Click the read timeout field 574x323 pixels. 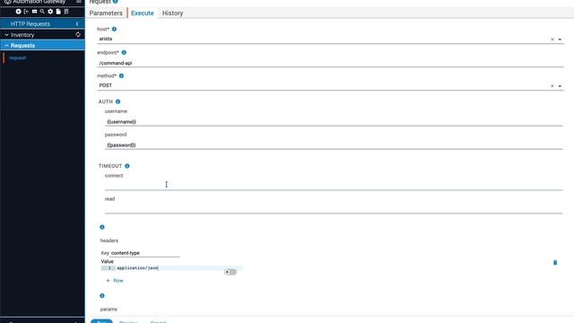click(334, 209)
